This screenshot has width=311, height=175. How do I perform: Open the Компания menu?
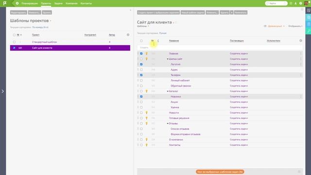(71, 3)
